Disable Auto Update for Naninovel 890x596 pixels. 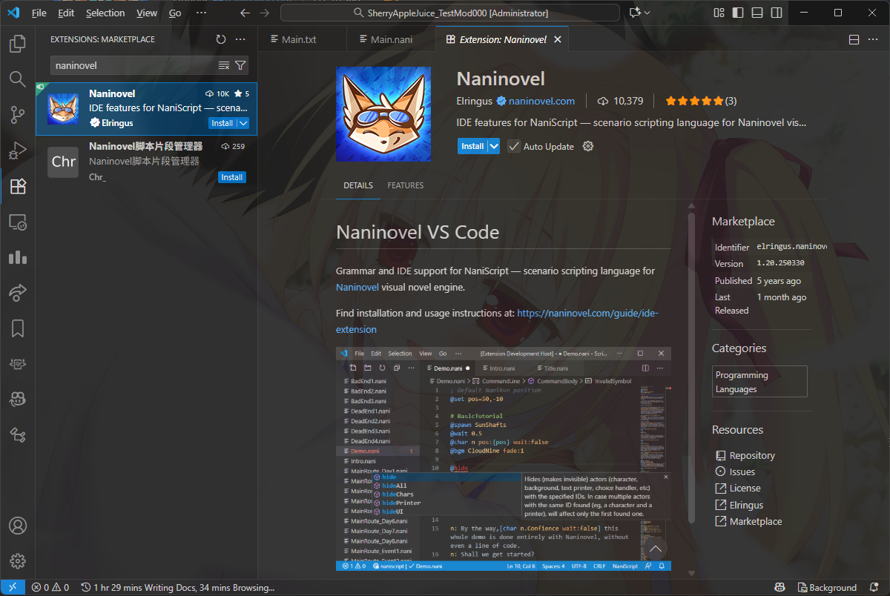pyautogui.click(x=515, y=146)
